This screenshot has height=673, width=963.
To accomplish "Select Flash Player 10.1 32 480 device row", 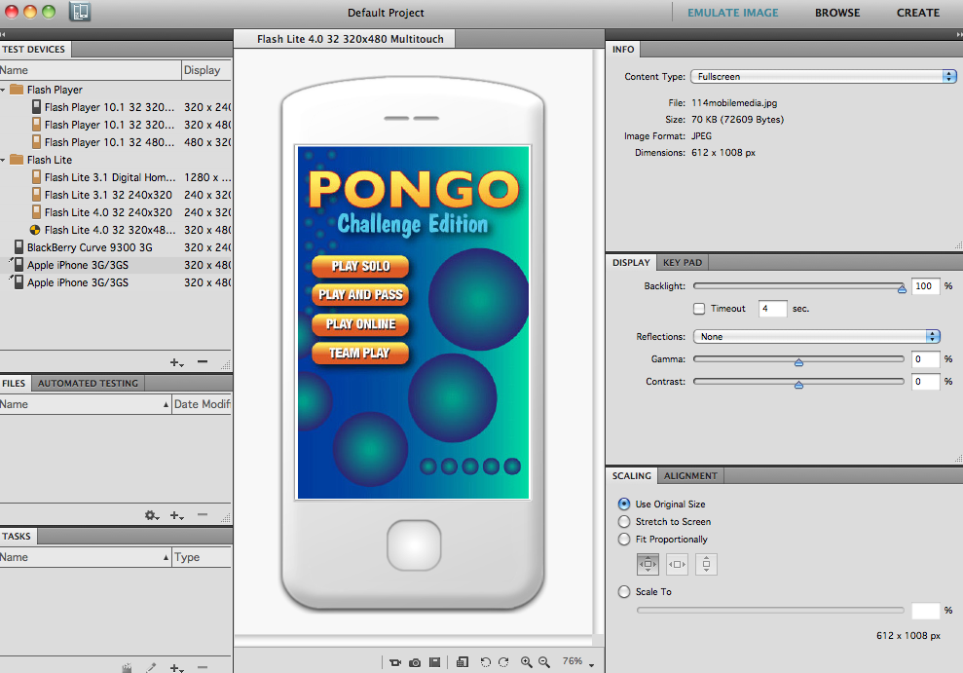I will click(116, 142).
